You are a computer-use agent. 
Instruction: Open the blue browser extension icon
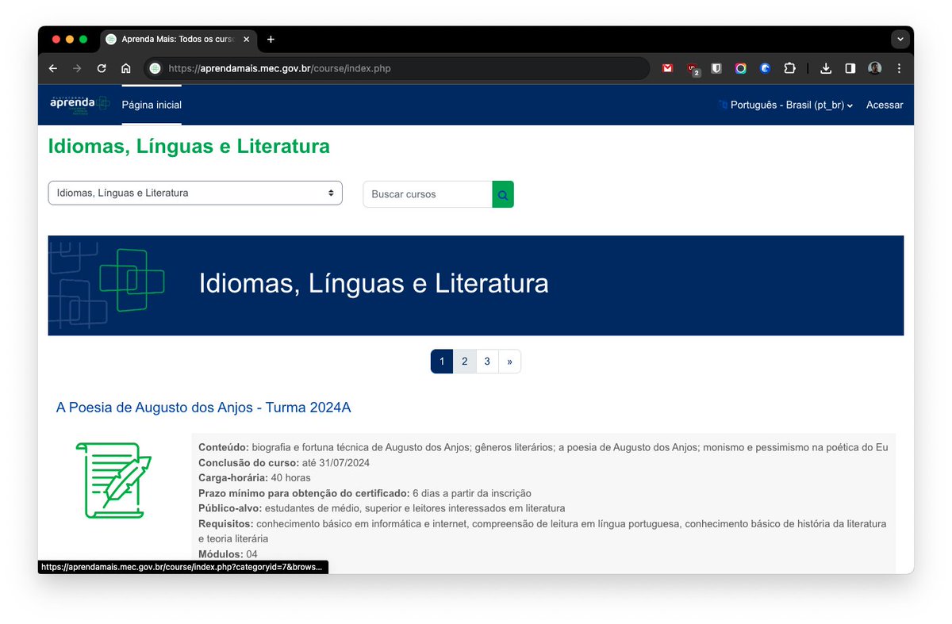click(x=765, y=68)
